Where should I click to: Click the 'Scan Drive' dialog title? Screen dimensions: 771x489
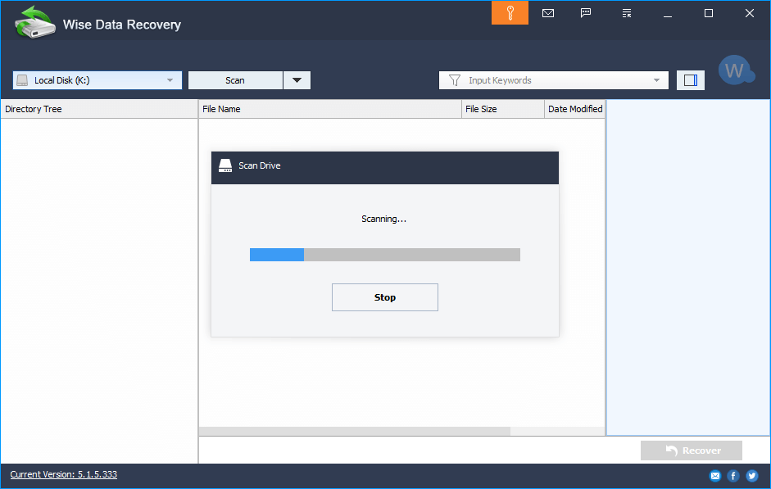coord(260,165)
